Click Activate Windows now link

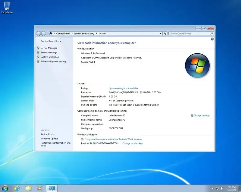tap(130, 139)
